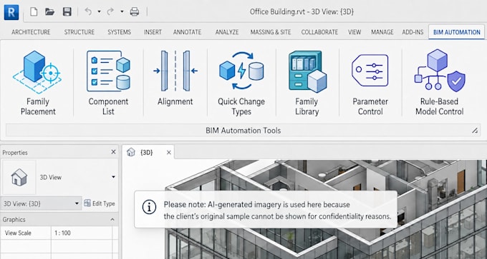Open Rule-Based Model Control tool
The image size is (487, 259).
[x=440, y=83]
